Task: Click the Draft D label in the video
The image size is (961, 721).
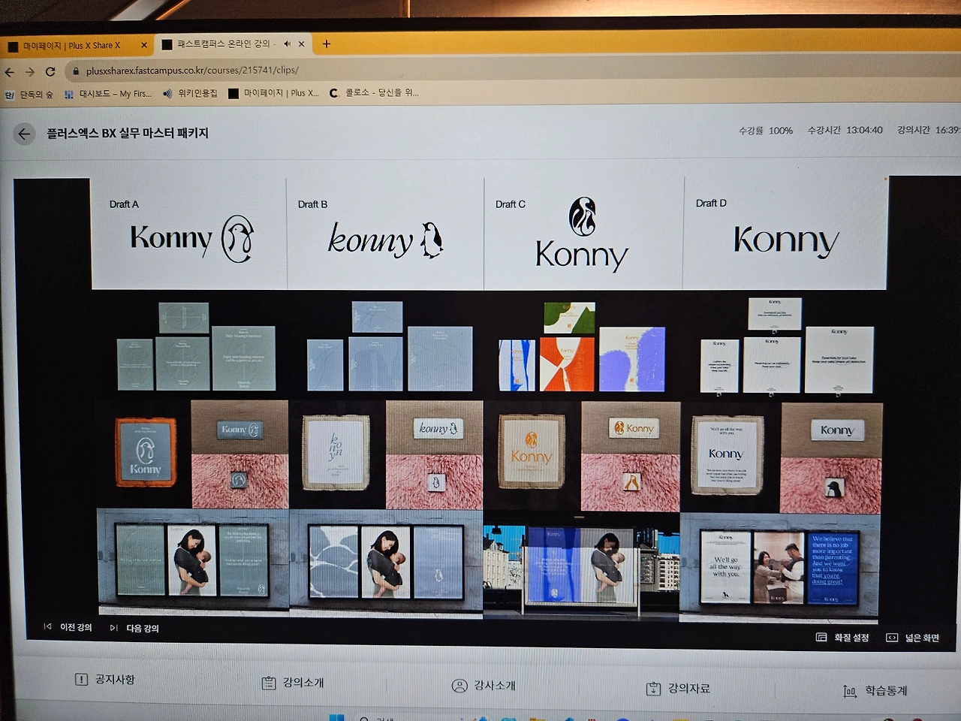Action: point(711,203)
